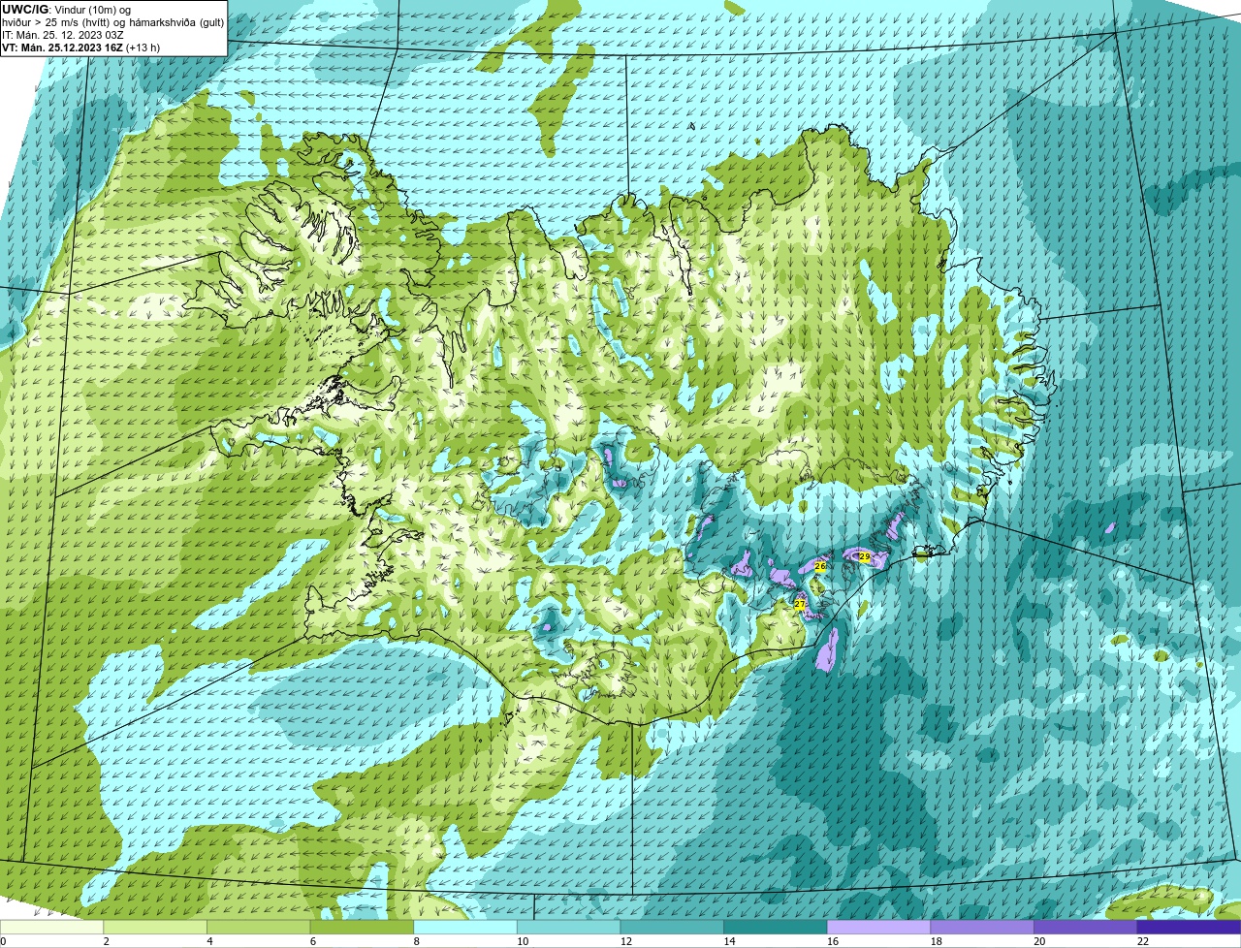Click the '8' label on the legend scale

[x=417, y=941]
